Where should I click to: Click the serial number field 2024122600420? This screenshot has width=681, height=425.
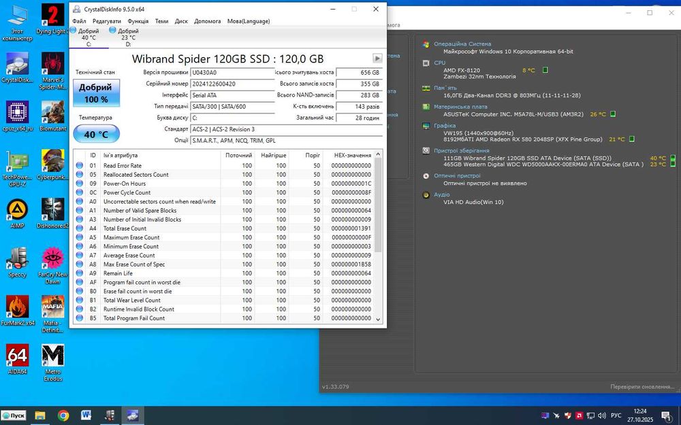click(232, 84)
